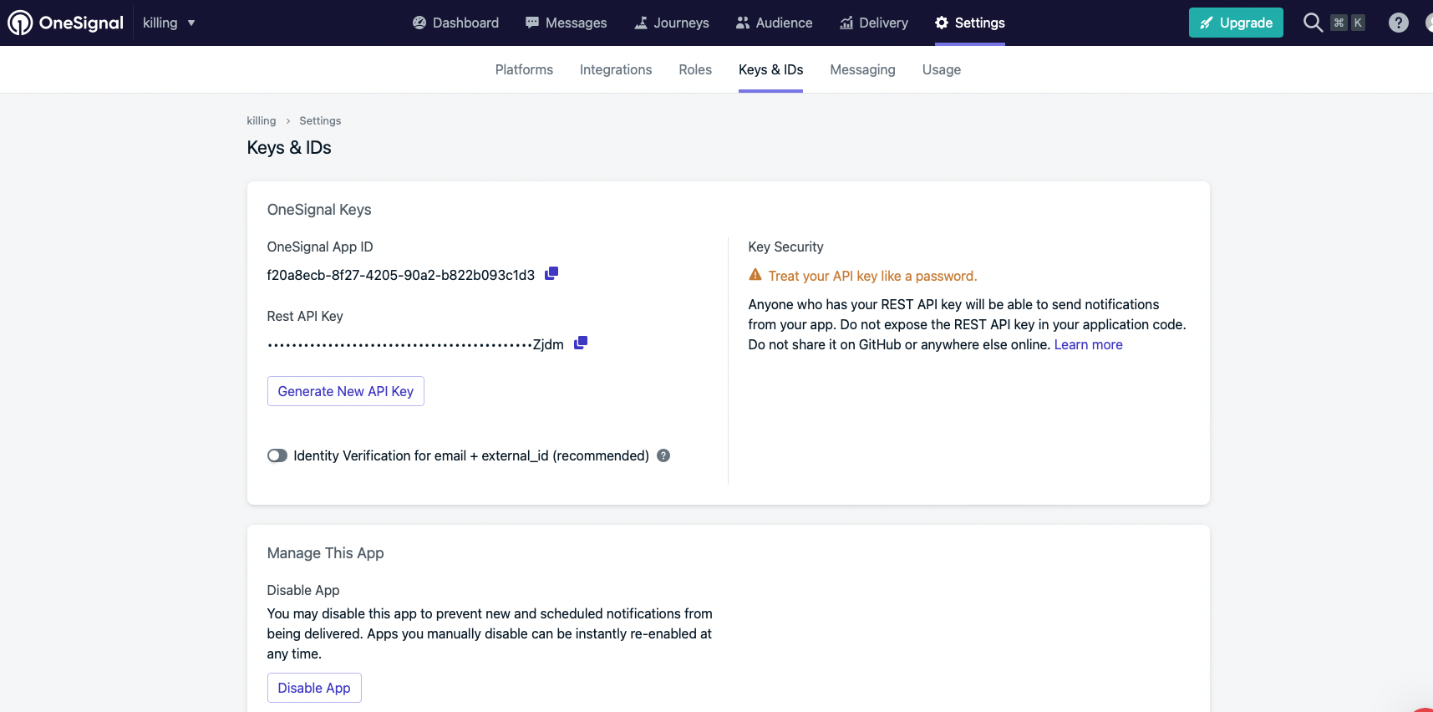Image resolution: width=1433 pixels, height=712 pixels.
Task: Switch to Platforms tab
Action: pos(524,69)
